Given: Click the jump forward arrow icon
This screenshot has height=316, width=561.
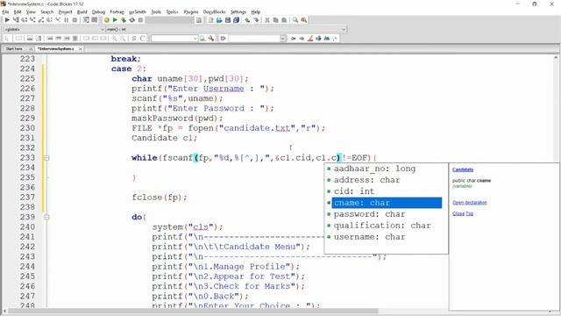Looking at the screenshot, I should point(302,39).
